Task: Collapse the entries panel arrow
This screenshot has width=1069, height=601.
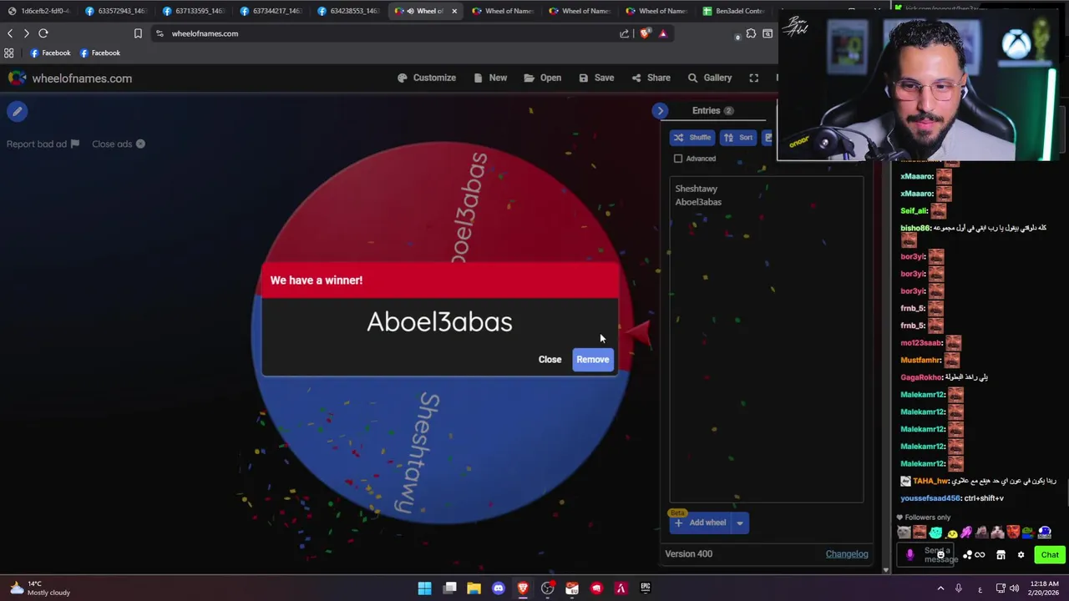Action: [x=660, y=110]
